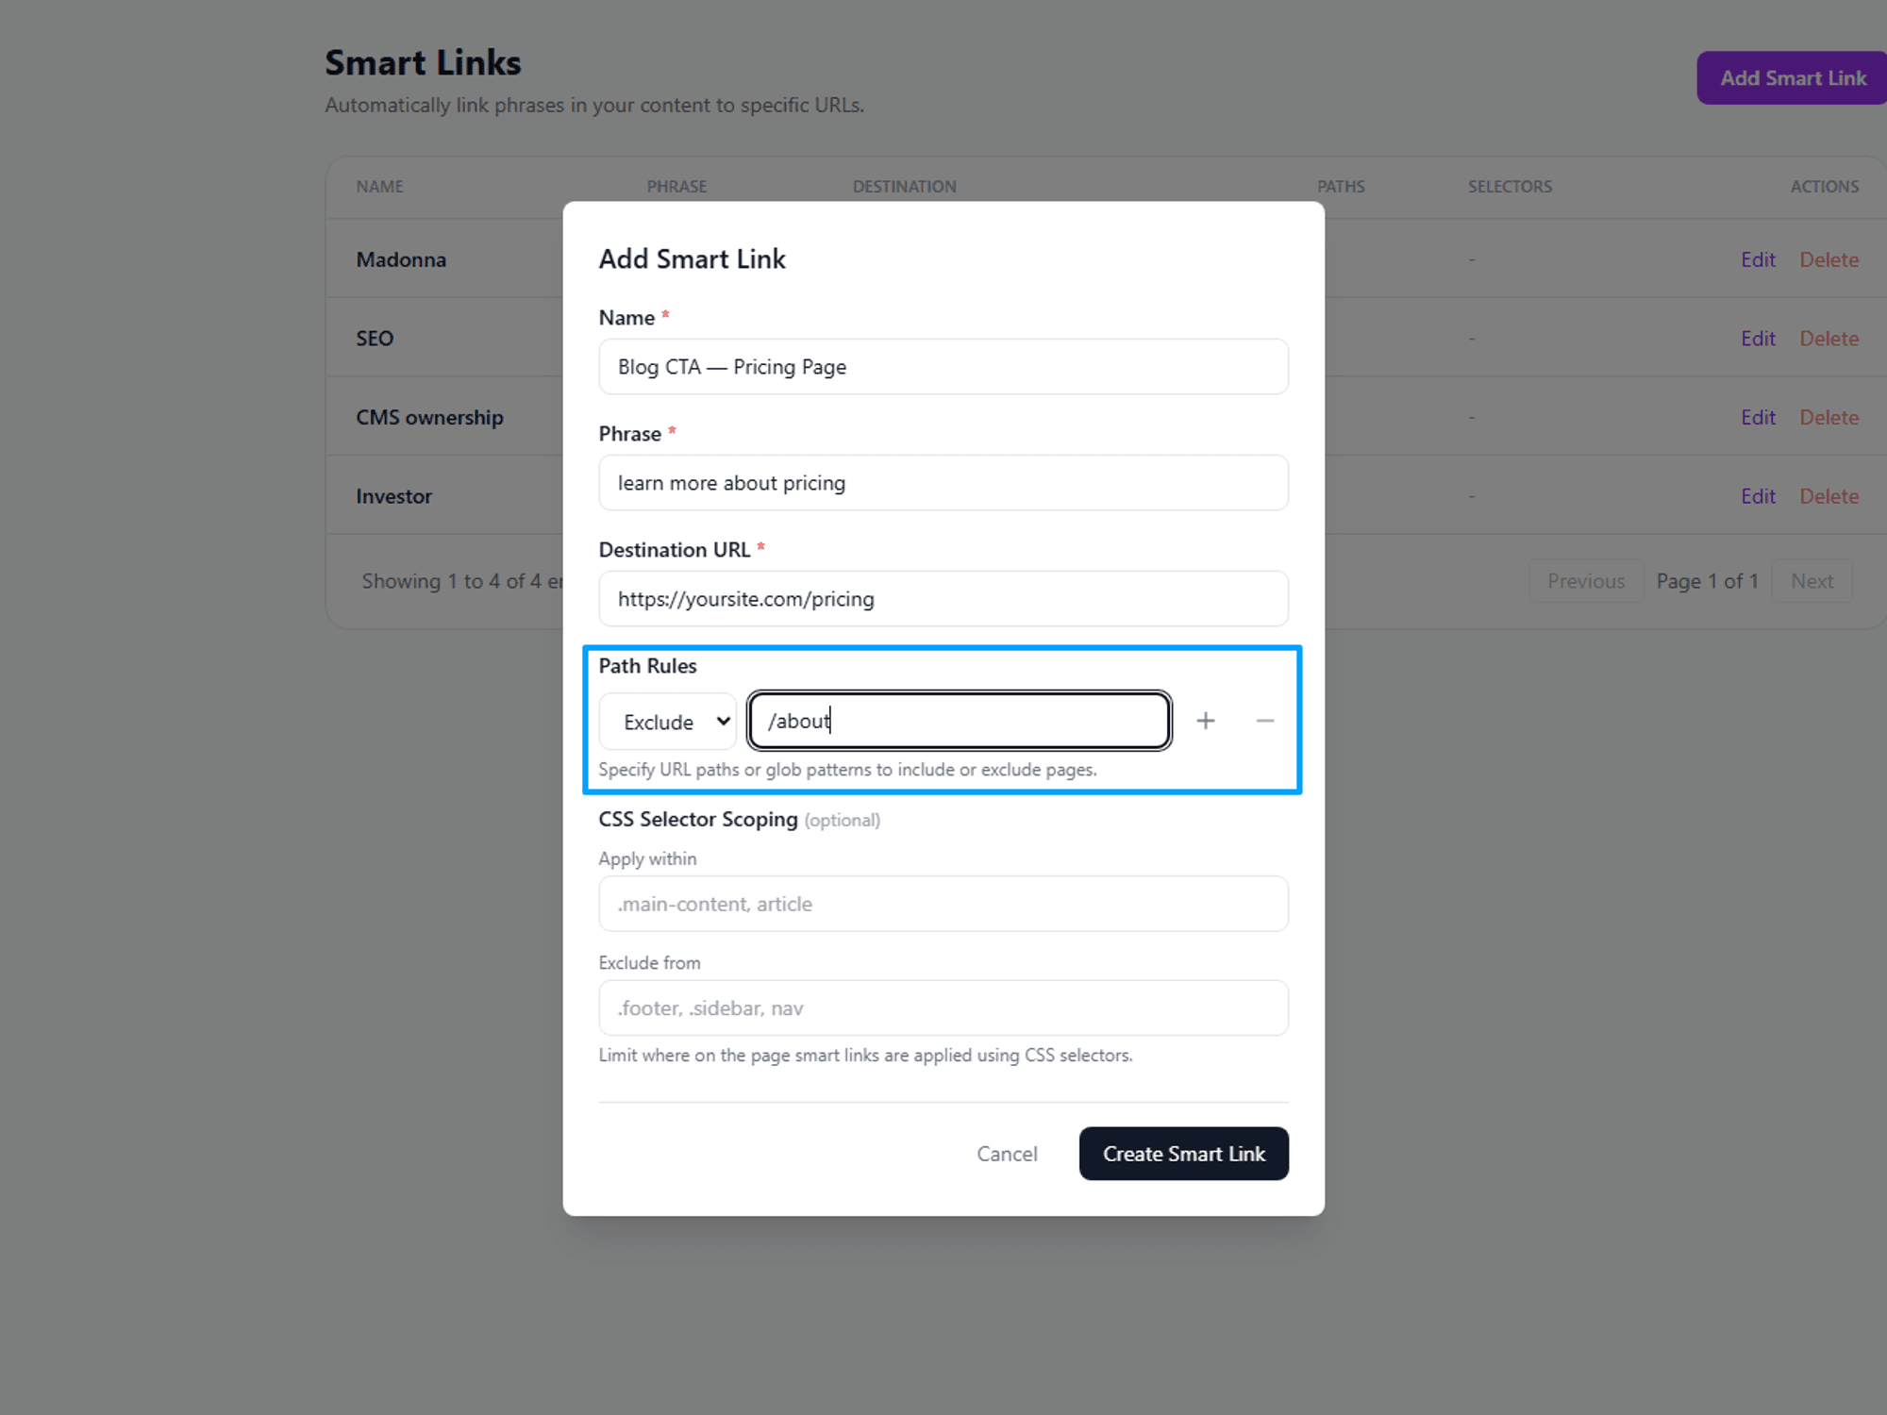
Task: Go to the Previous page
Action: (x=1585, y=581)
